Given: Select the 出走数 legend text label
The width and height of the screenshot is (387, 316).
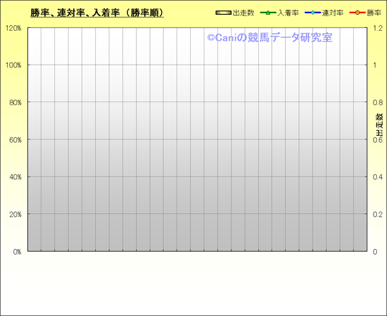Looking at the screenshot, I should click(x=243, y=12).
